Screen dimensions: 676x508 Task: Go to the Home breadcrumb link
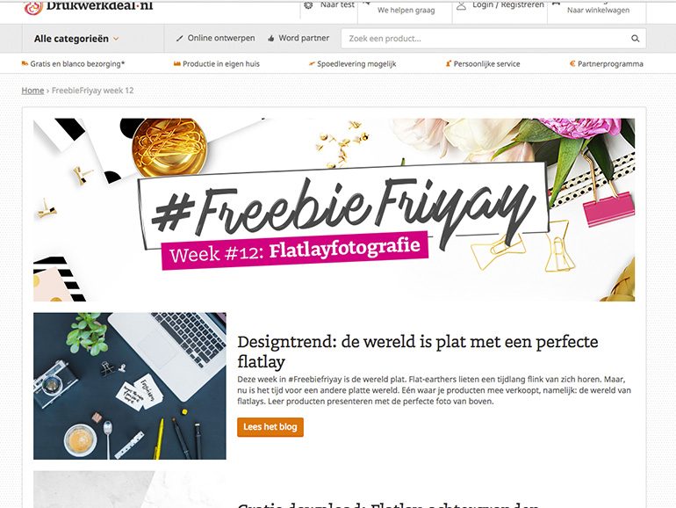click(32, 91)
